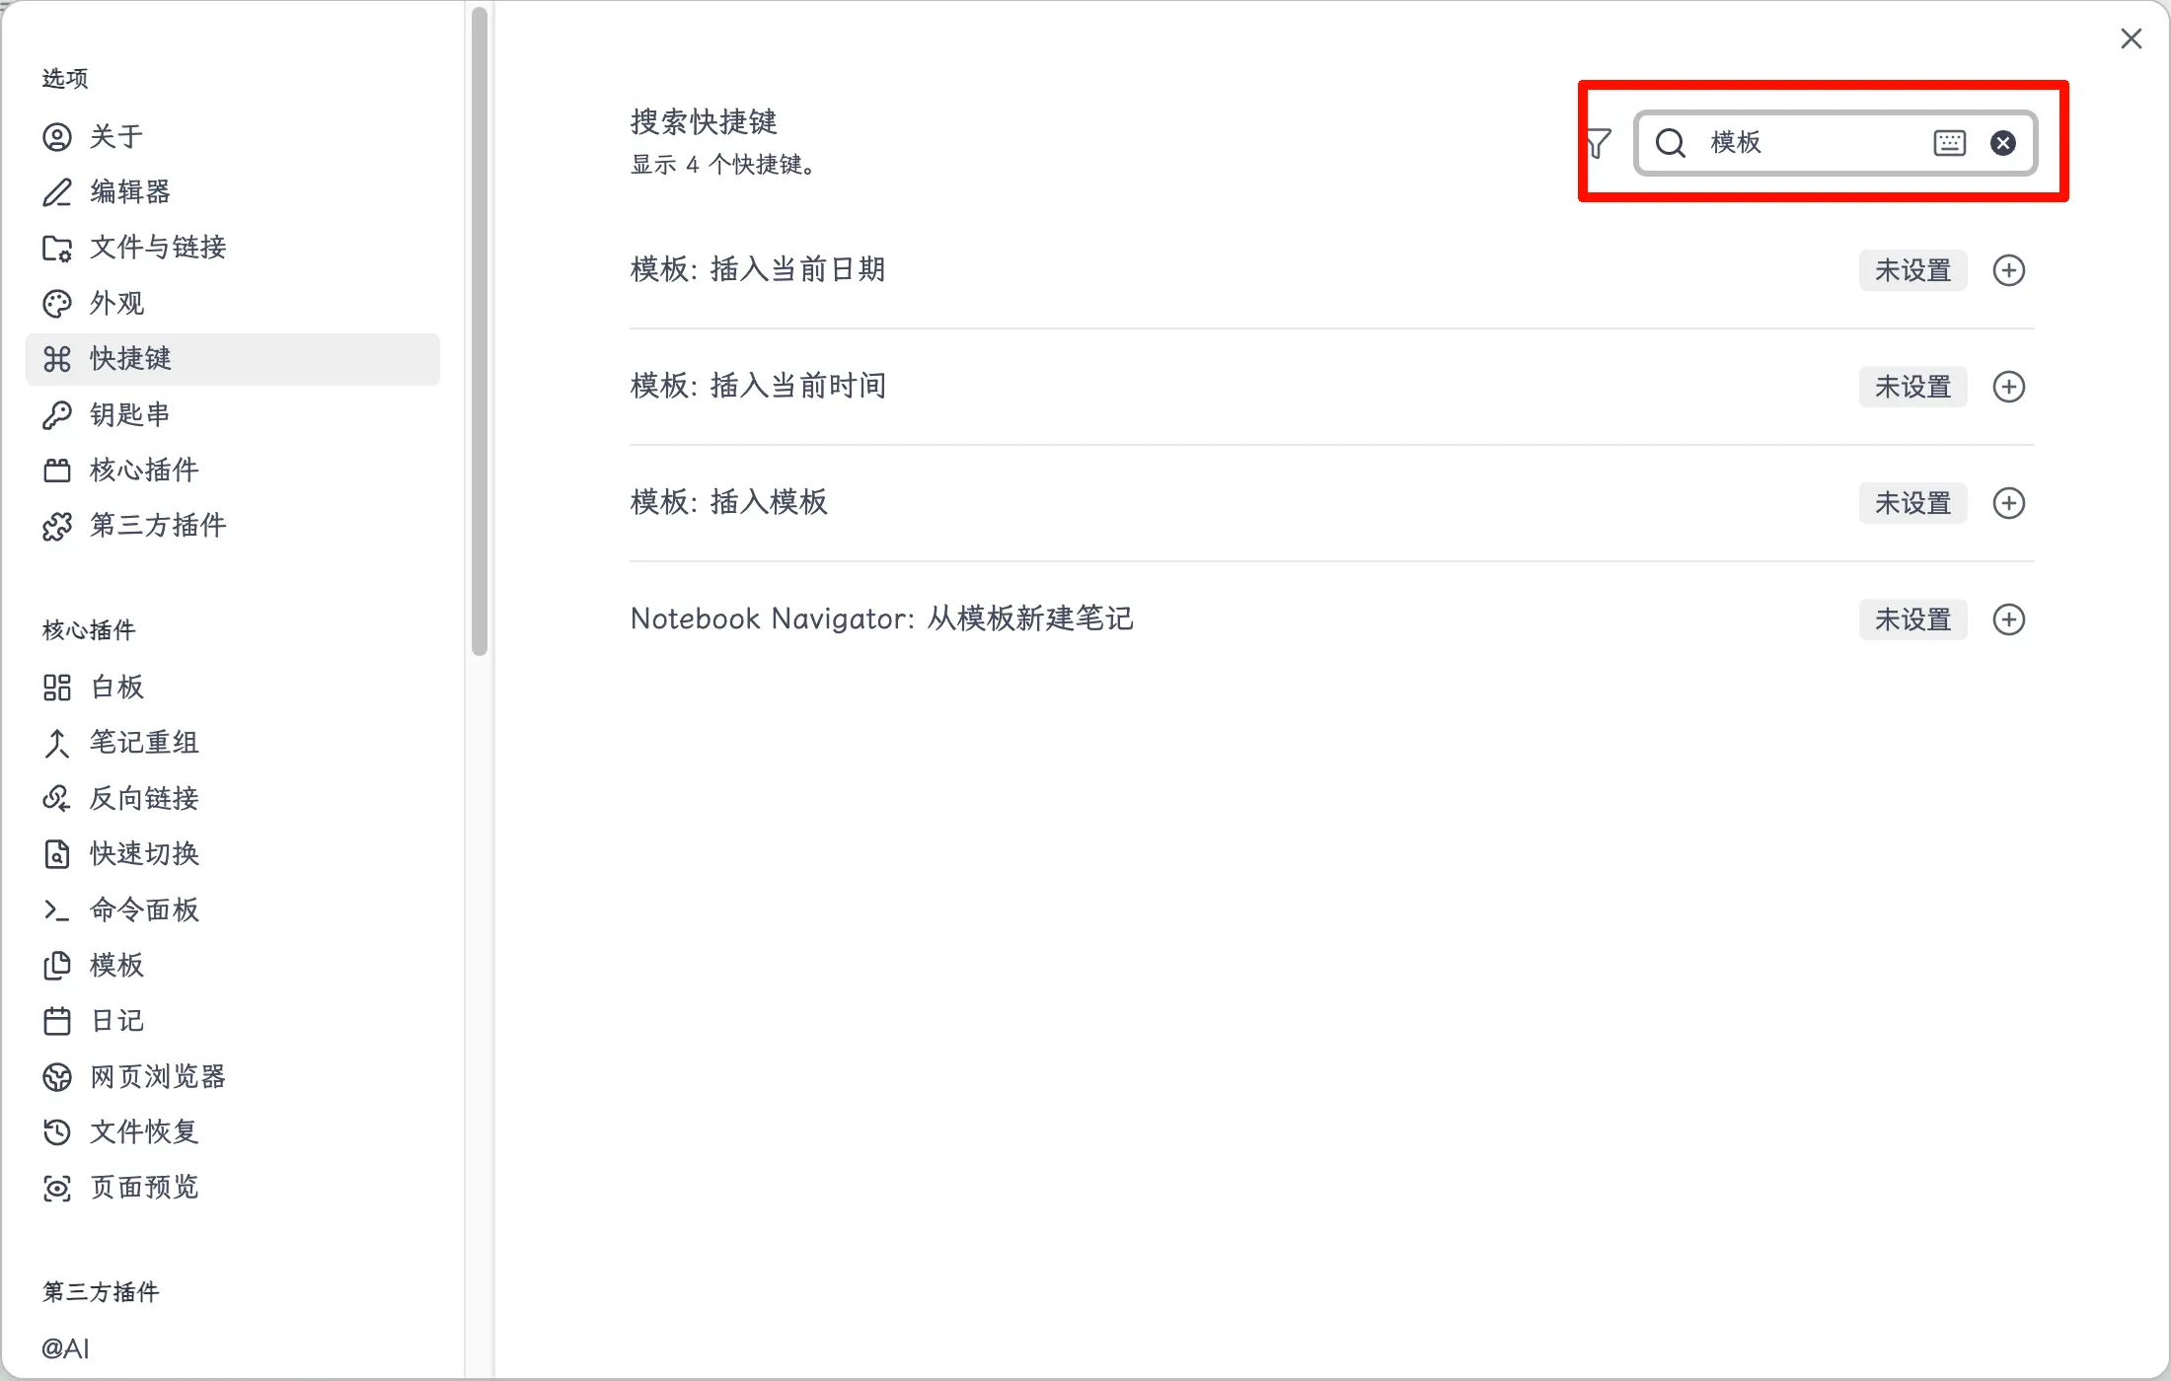Switch to the 文件与链接 tab

click(x=158, y=247)
